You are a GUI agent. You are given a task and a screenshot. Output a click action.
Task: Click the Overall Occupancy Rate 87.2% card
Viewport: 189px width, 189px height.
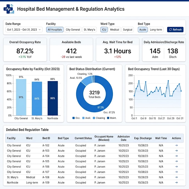tap(25, 50)
